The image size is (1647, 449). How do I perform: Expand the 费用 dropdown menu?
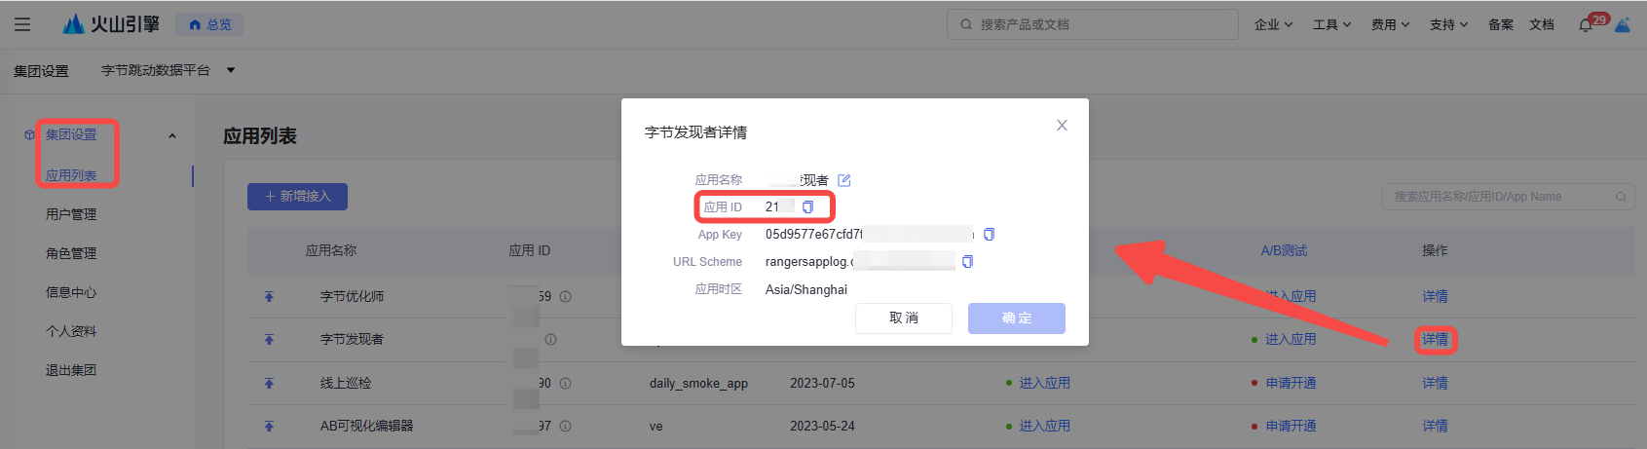1390,24
